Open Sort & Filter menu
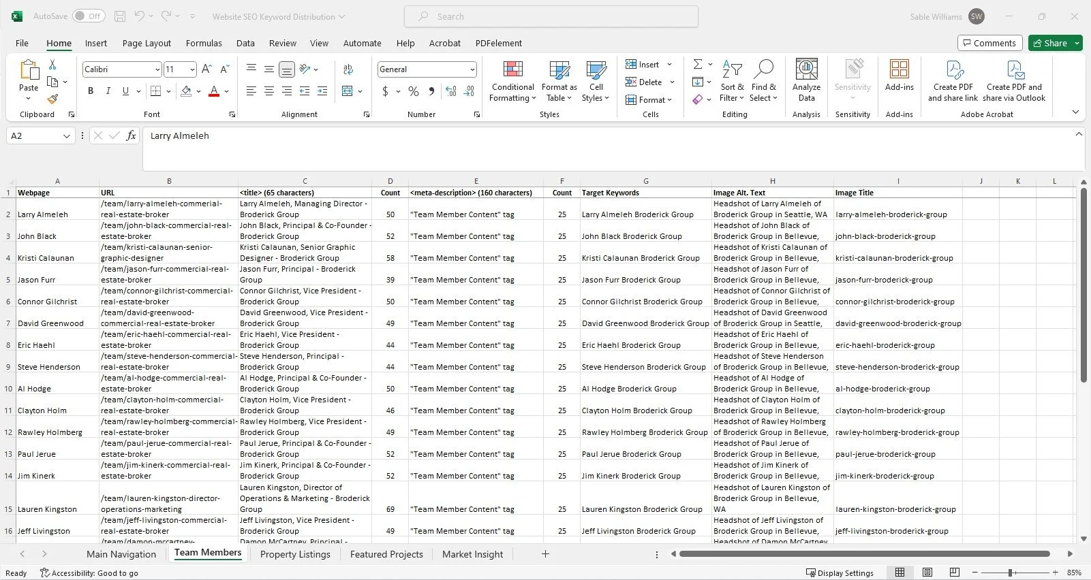 732,81
